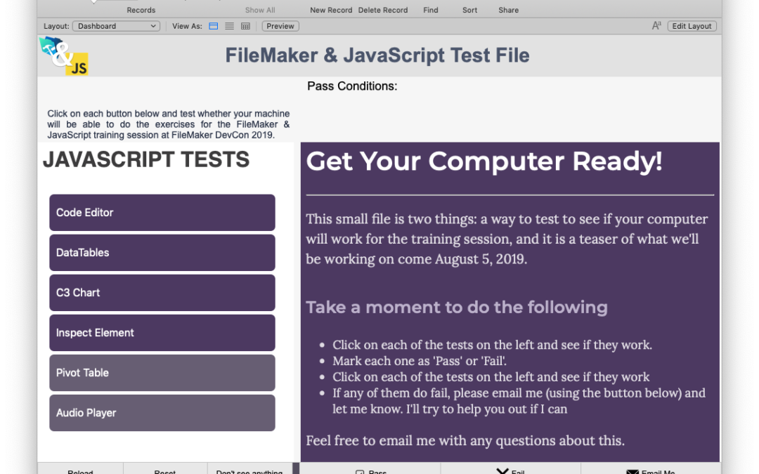Click the F&JS logo image

65,56
